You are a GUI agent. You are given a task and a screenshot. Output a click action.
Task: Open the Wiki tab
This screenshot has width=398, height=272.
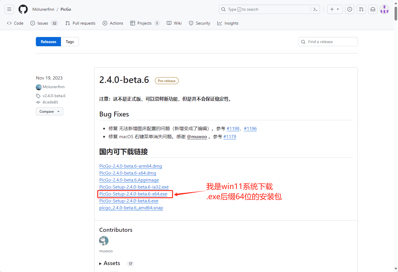tap(174, 23)
